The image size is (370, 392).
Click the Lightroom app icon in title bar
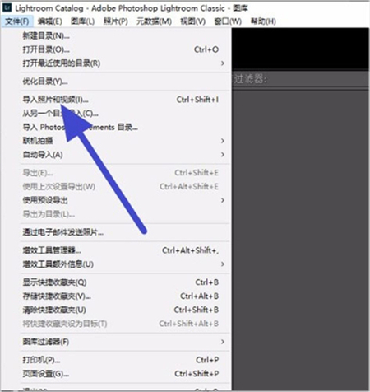[7, 7]
